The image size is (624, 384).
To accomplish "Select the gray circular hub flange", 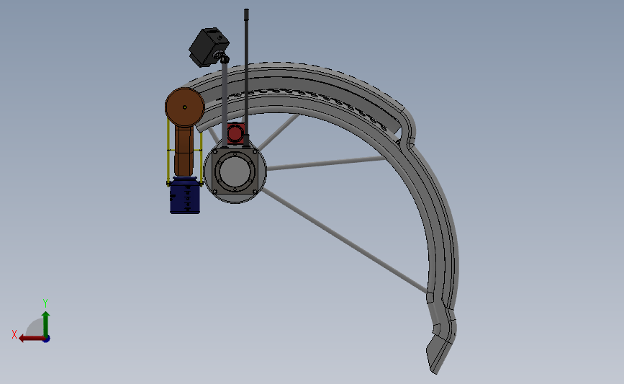I will click(x=235, y=171).
